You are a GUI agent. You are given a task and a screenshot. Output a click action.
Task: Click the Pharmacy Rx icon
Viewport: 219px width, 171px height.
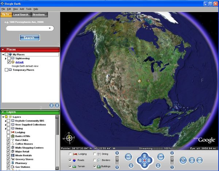(x=13, y=163)
